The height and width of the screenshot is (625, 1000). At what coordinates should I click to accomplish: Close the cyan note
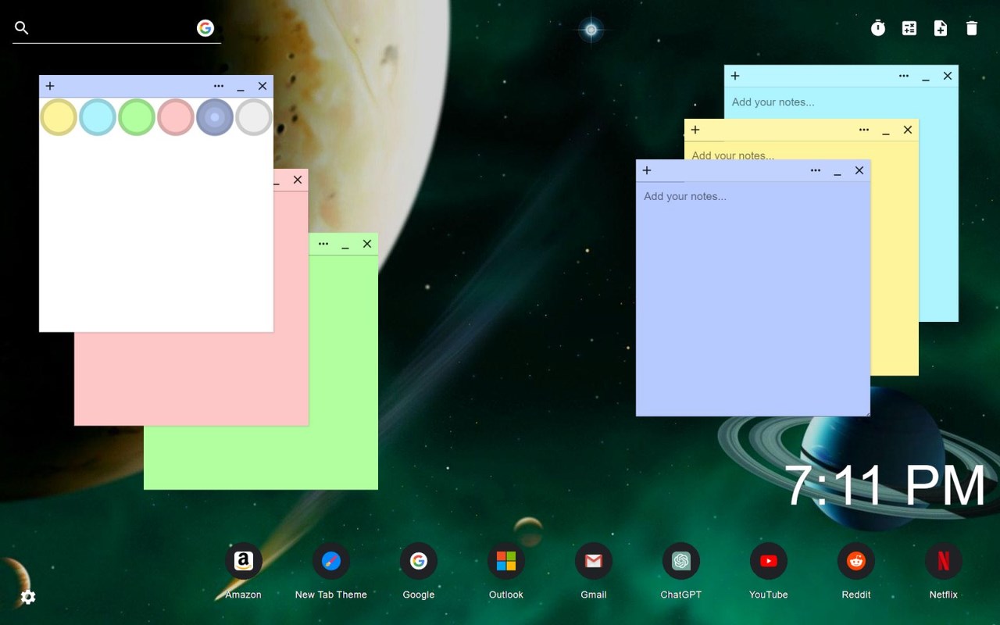click(x=948, y=76)
